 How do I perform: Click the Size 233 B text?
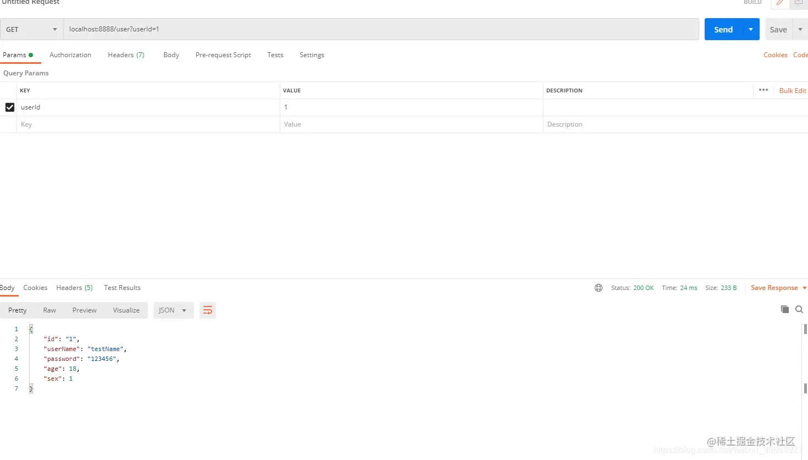(x=721, y=288)
